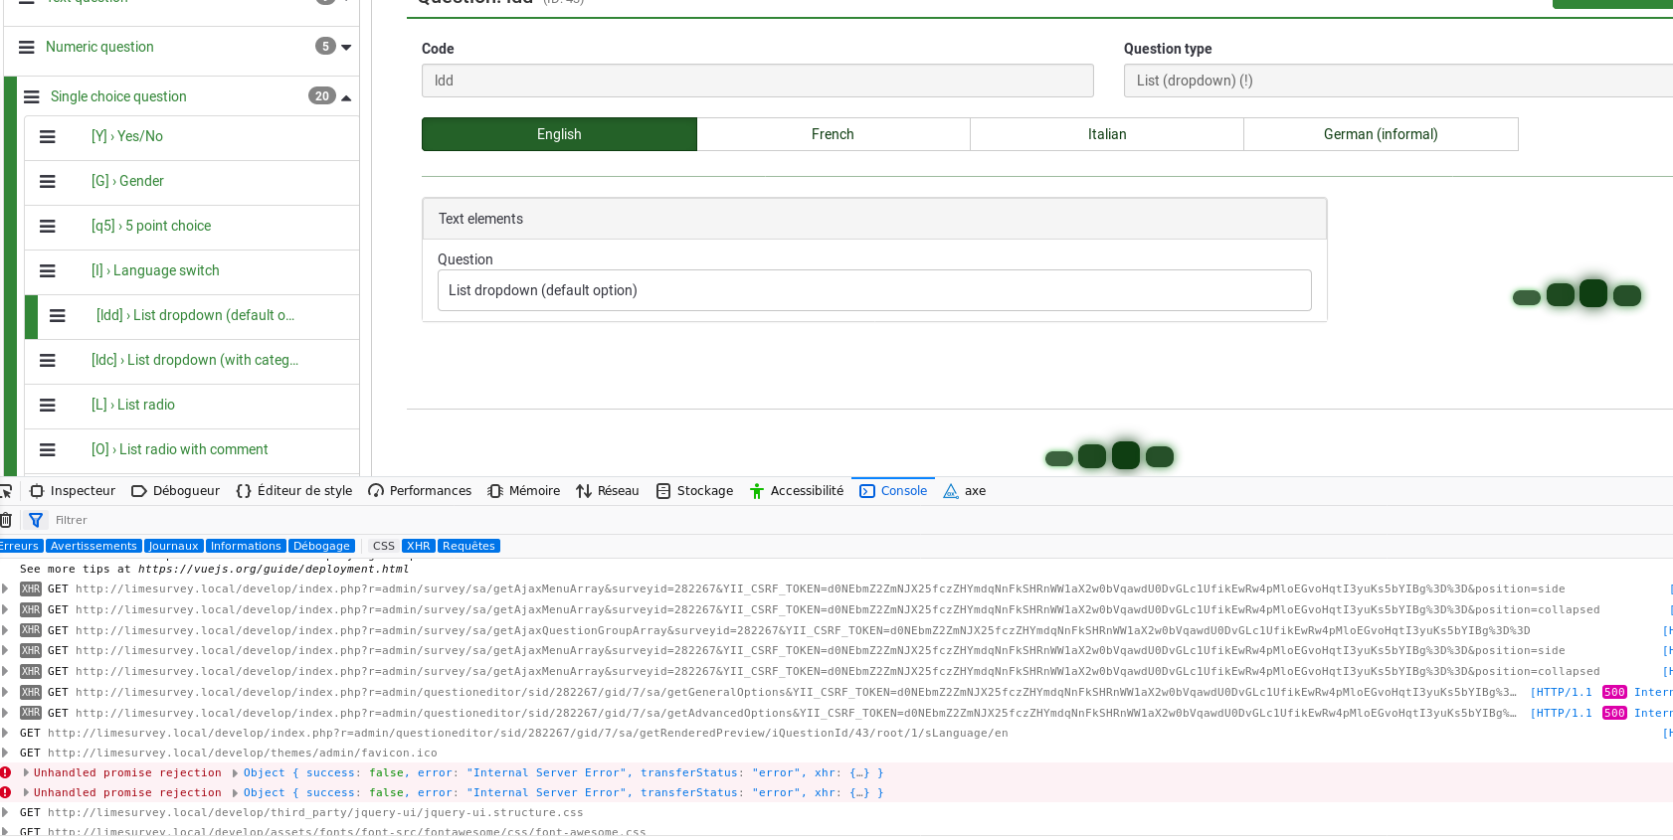This screenshot has height=840, width=1673.
Task: Toggle the CSS log filter
Action: pos(383,546)
